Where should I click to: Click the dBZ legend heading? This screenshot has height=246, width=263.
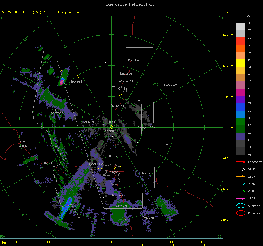tap(248, 16)
